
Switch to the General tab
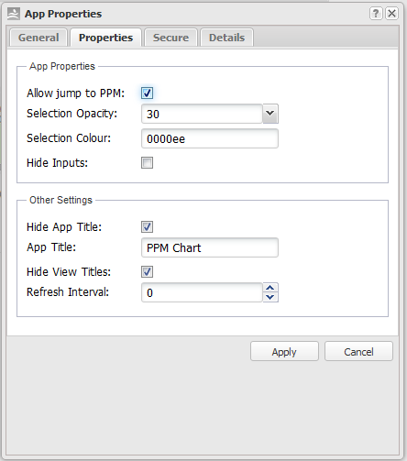pos(38,38)
